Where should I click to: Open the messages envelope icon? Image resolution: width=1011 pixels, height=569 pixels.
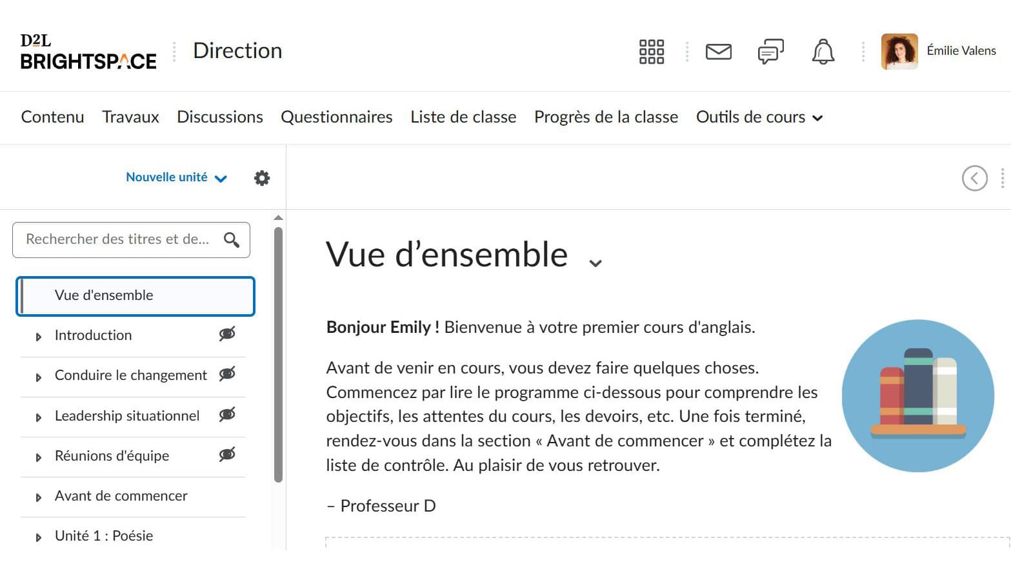tap(718, 52)
